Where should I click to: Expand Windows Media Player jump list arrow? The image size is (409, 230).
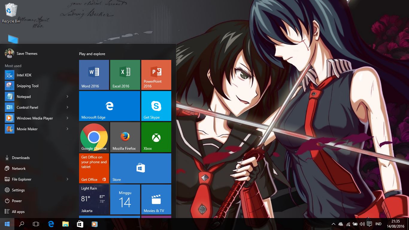tap(67, 118)
